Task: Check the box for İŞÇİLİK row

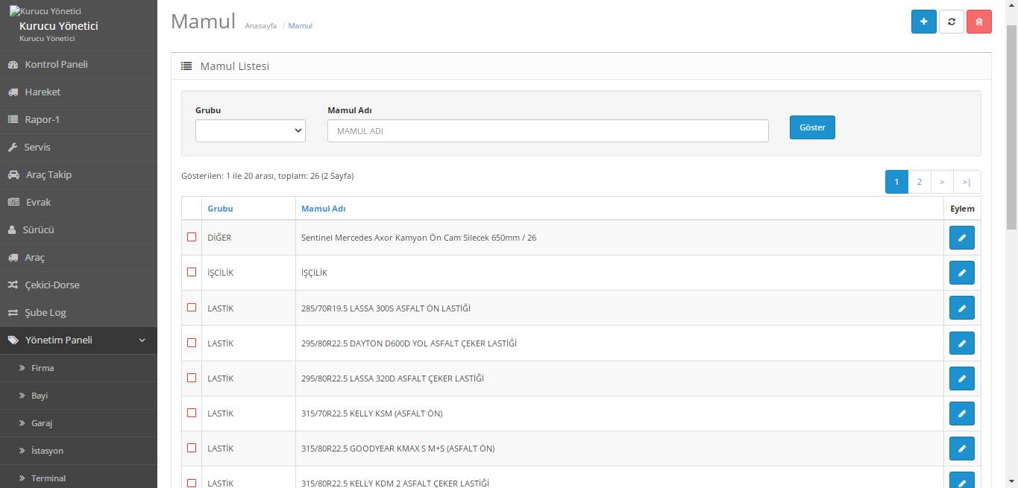Action: (x=192, y=272)
